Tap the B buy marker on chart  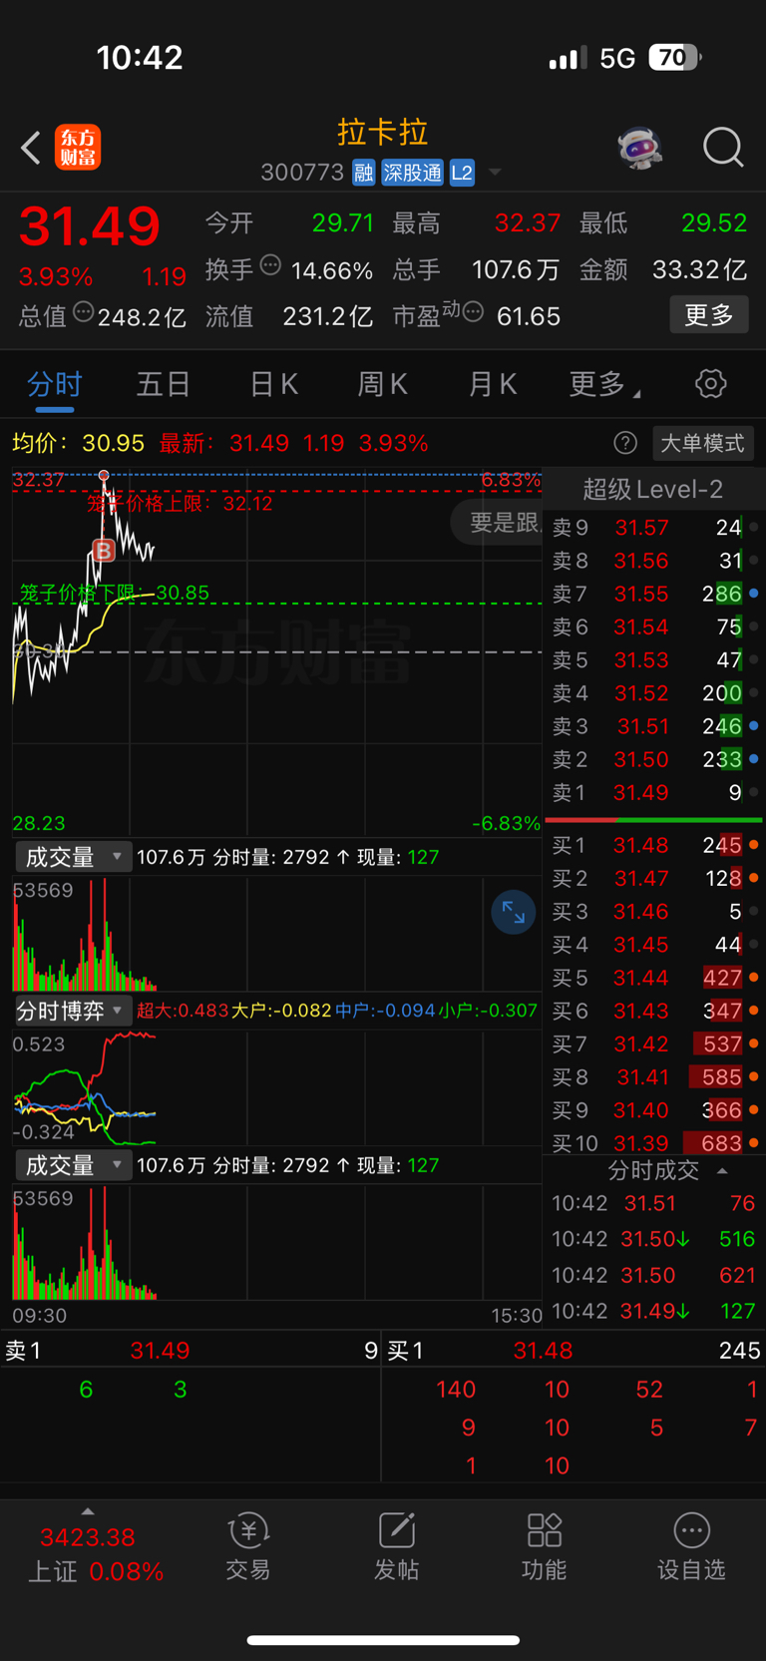[x=103, y=550]
